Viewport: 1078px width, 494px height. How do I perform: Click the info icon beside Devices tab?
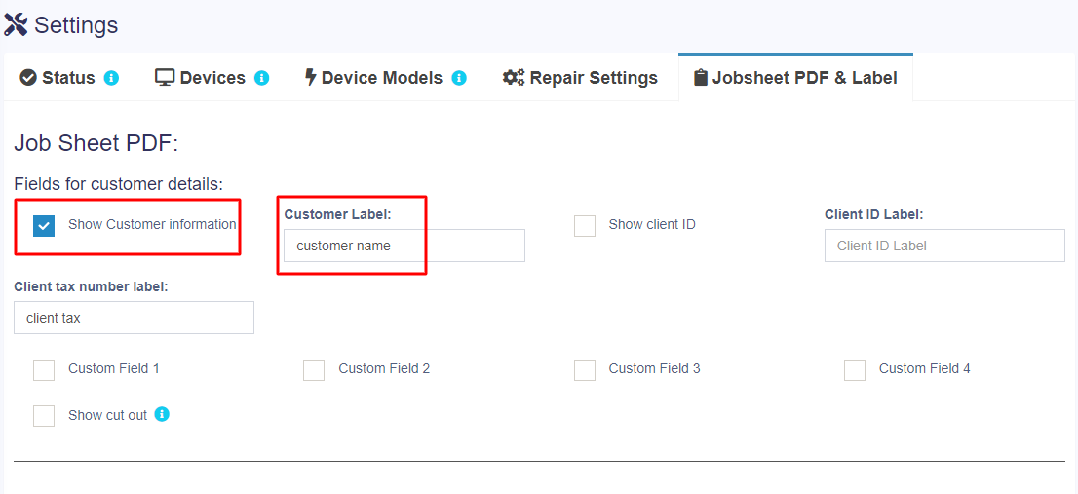point(261,78)
